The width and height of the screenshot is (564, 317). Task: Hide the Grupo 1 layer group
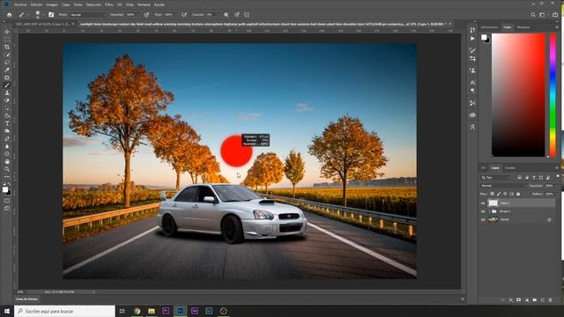tap(483, 211)
